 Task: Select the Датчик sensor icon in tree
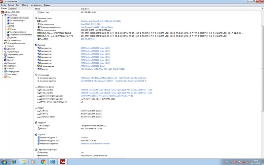pos(8,37)
